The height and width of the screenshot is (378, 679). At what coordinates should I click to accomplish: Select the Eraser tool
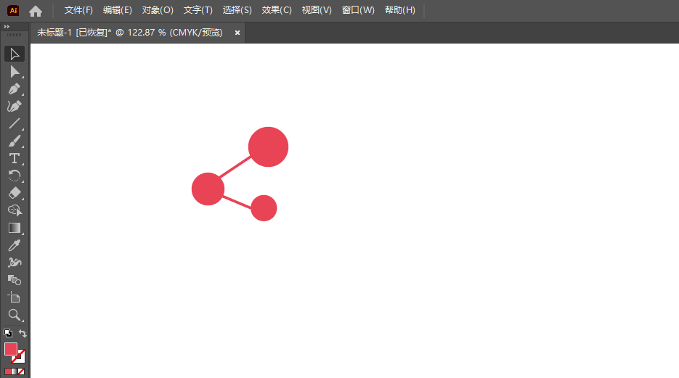click(15, 193)
